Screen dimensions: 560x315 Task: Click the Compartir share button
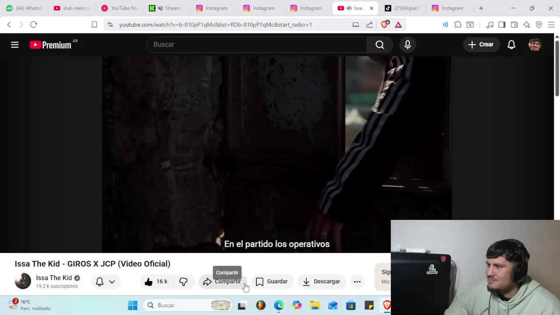[222, 282]
